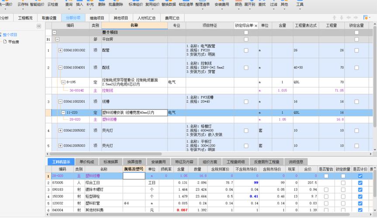Click the 替换数据 replace data tool
The image size is (377, 218).
coord(169,4)
